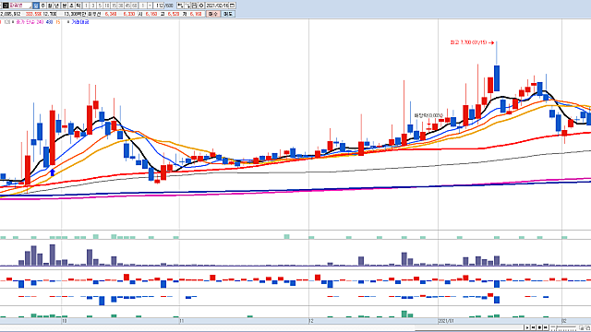Switch to the yearly (년) chart period
Viewport: 591px width, 332px height.
[x=56, y=6]
